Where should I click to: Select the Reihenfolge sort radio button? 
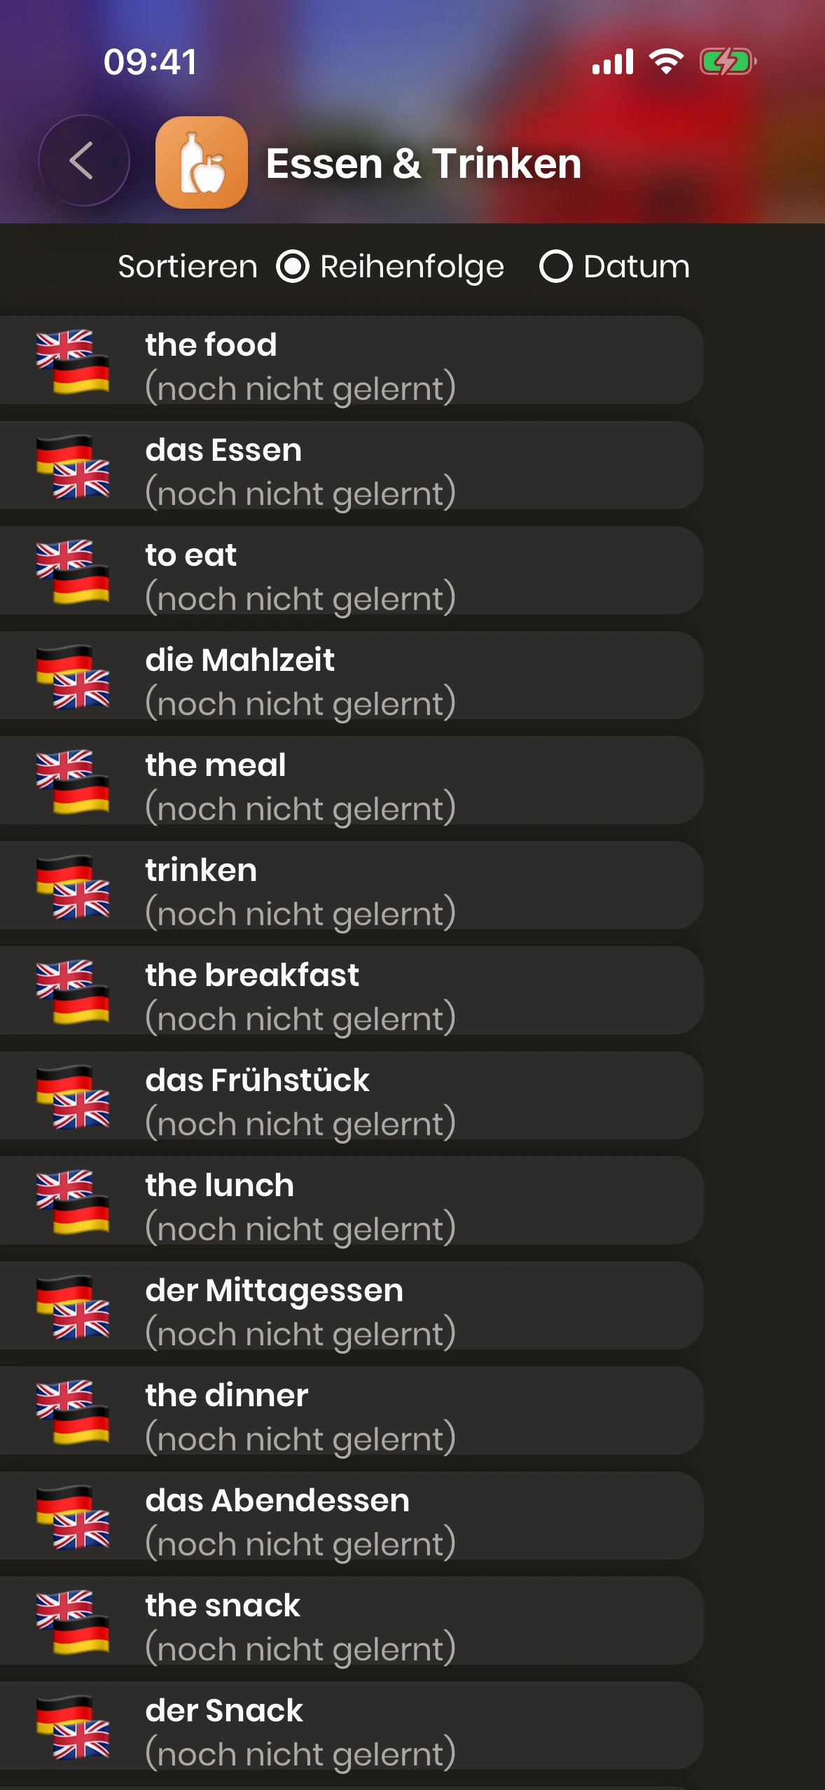coord(293,267)
